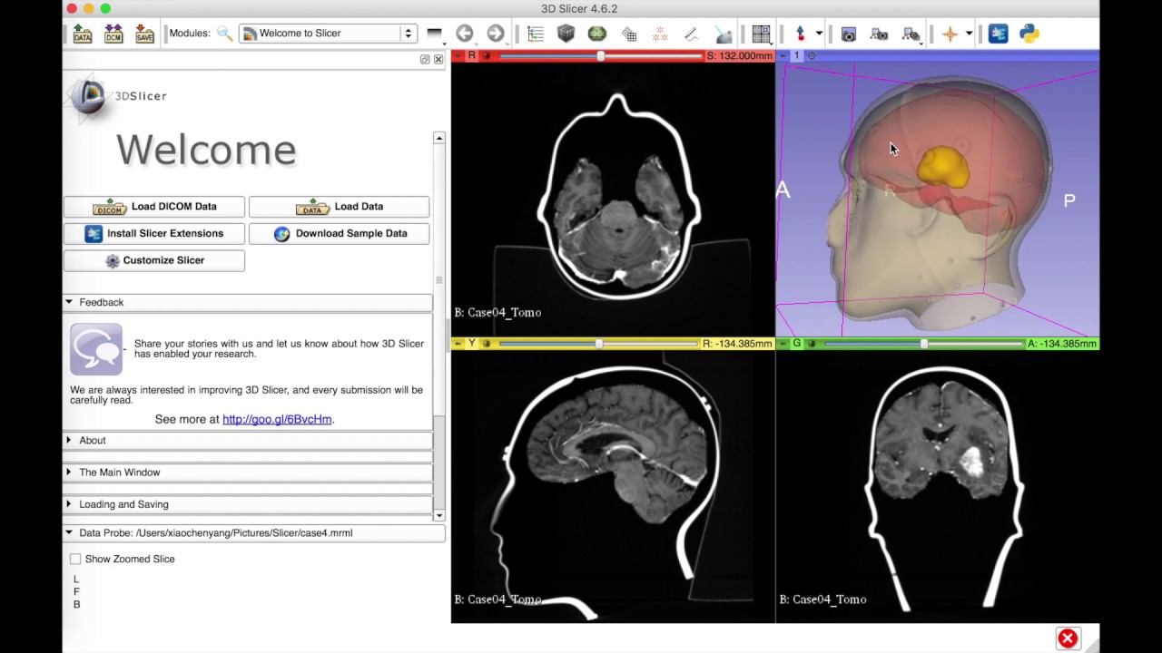Click the S: 132.000mm offset value
Viewport: 1162px width, 653px height.
[x=740, y=56]
